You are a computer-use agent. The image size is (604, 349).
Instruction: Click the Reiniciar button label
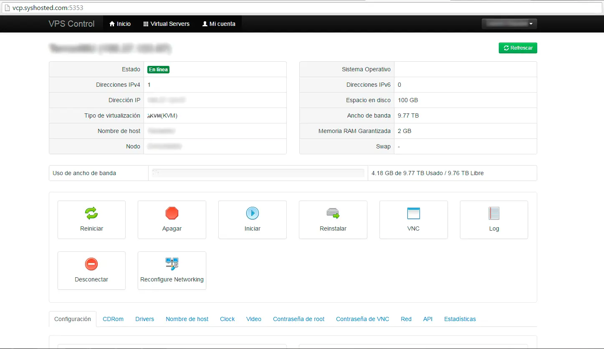pos(91,228)
